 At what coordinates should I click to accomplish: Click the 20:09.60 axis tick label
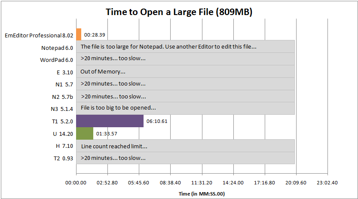click(296, 183)
